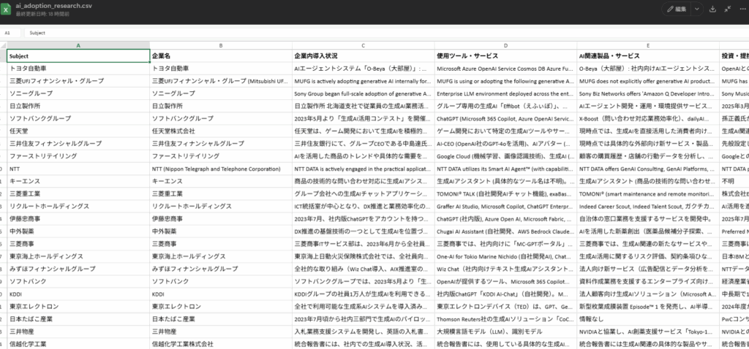The image size is (749, 349).
Task: Select the Sony Biz Networks offers Amazon Q cell
Action: coord(648,93)
